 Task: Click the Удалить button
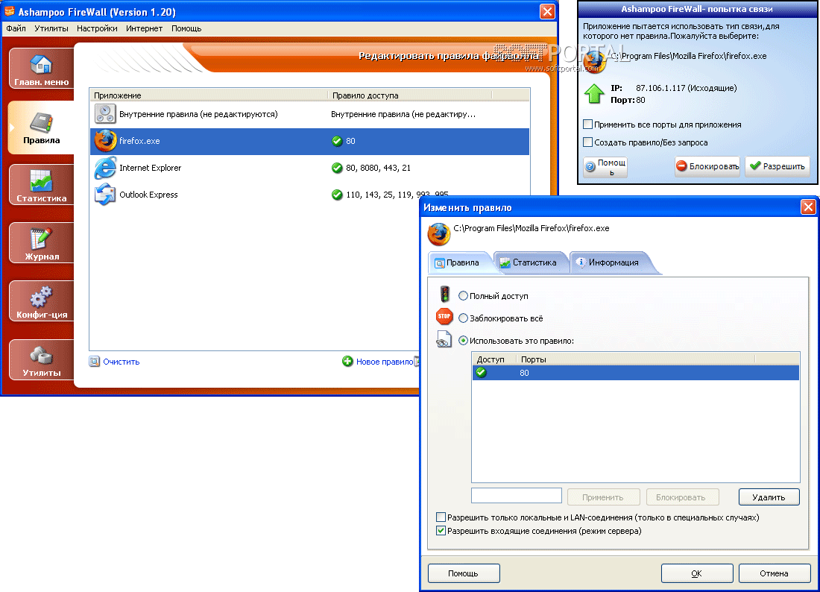pos(769,497)
